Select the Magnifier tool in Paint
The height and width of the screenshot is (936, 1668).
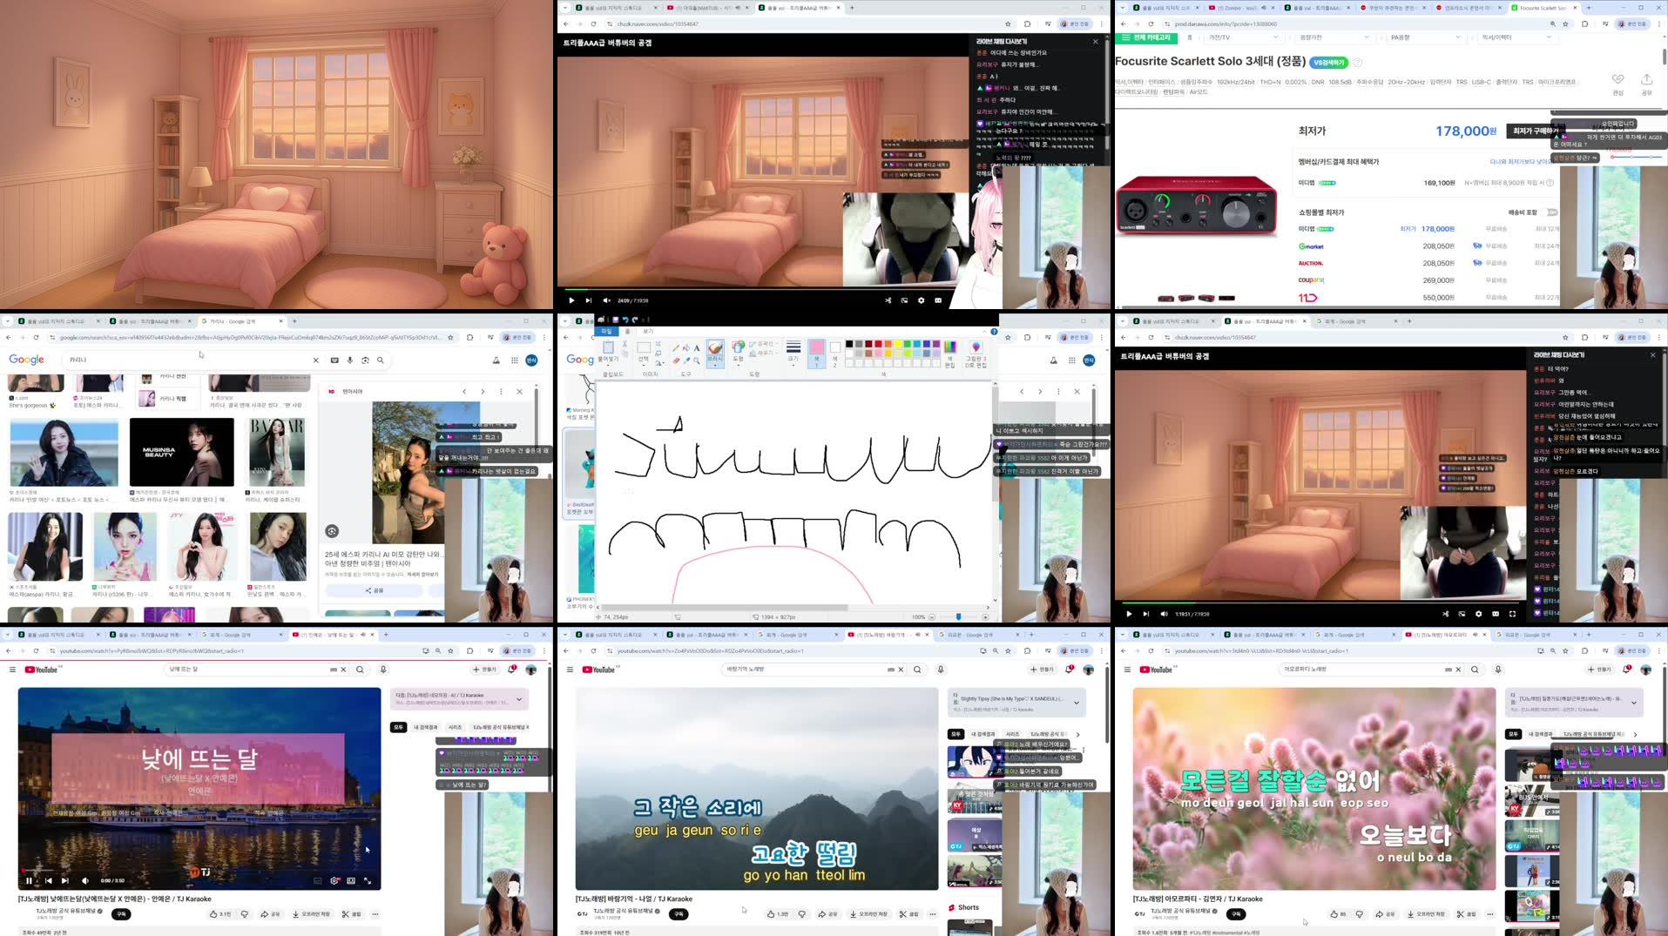(696, 361)
